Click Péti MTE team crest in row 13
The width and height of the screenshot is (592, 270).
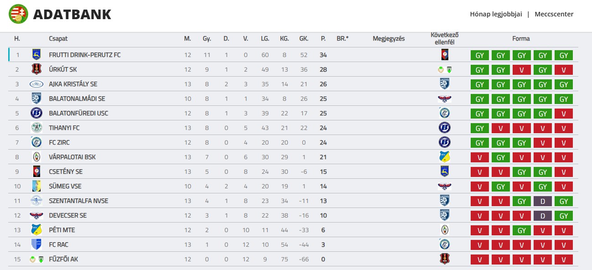click(x=36, y=230)
